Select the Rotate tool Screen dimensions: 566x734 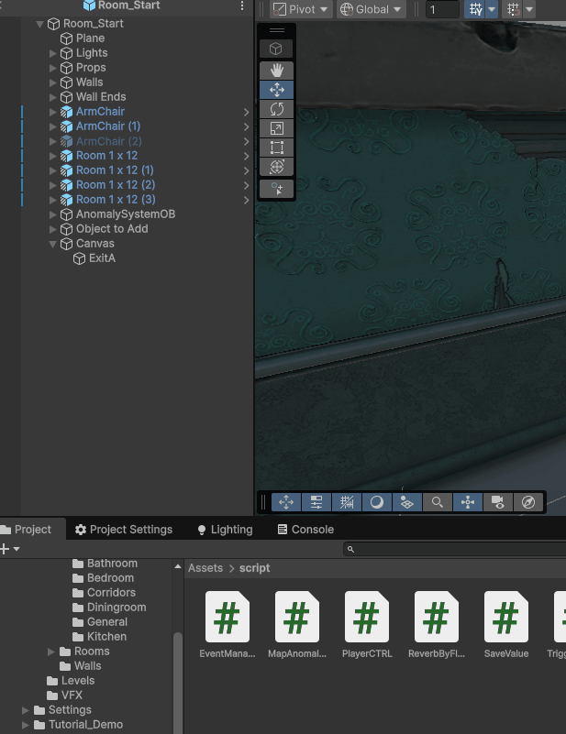coord(277,109)
